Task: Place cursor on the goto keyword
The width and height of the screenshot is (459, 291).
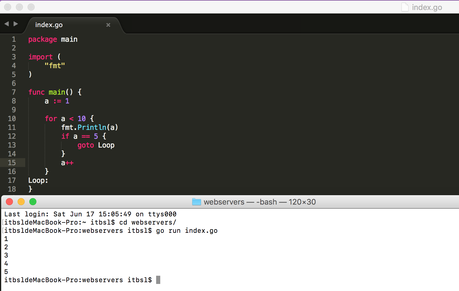Action: pos(85,145)
